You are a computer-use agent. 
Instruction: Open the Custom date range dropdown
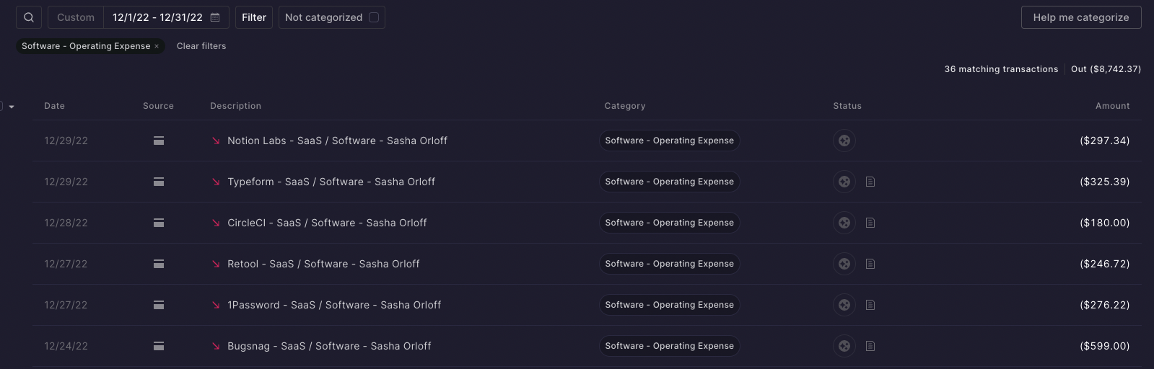coord(76,17)
